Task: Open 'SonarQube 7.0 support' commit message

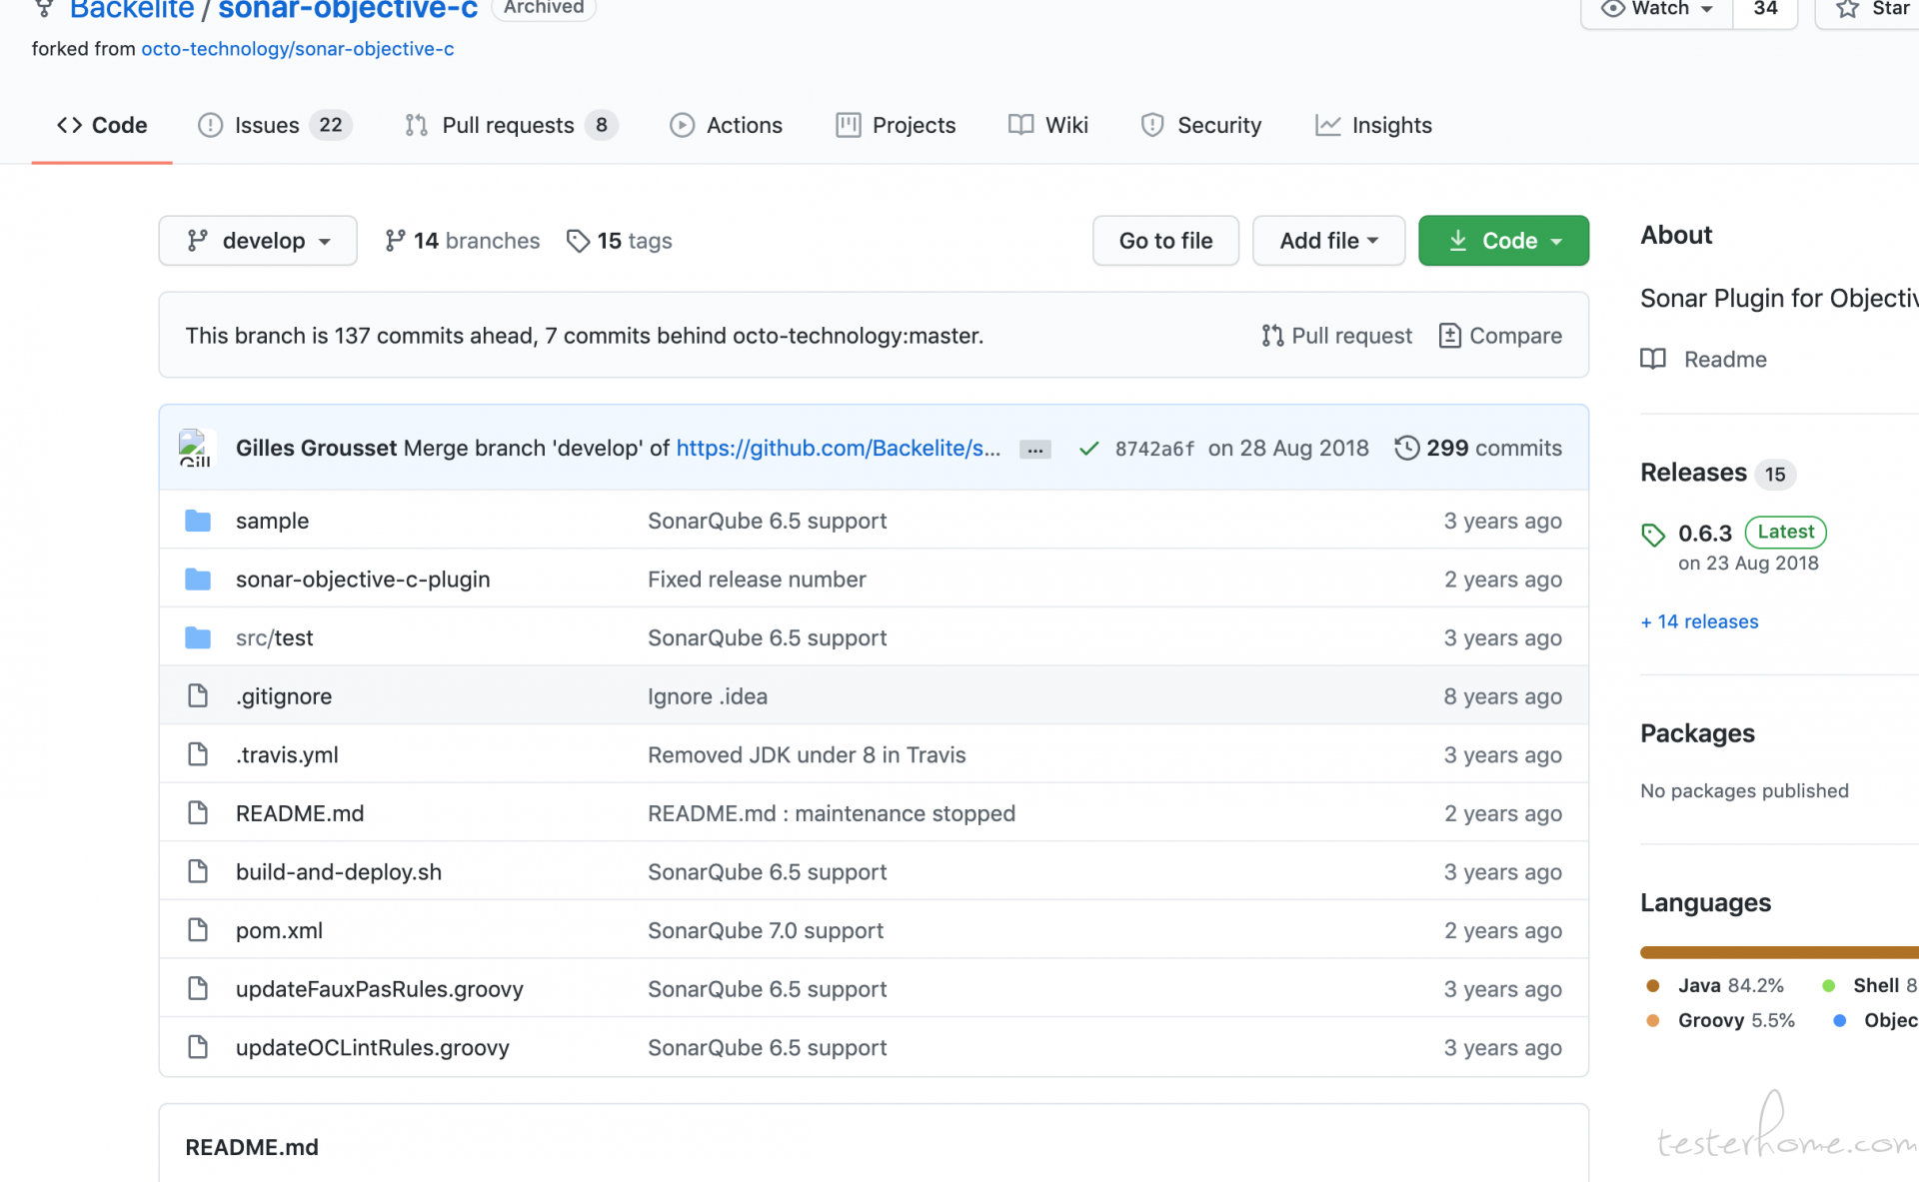Action: 766,930
